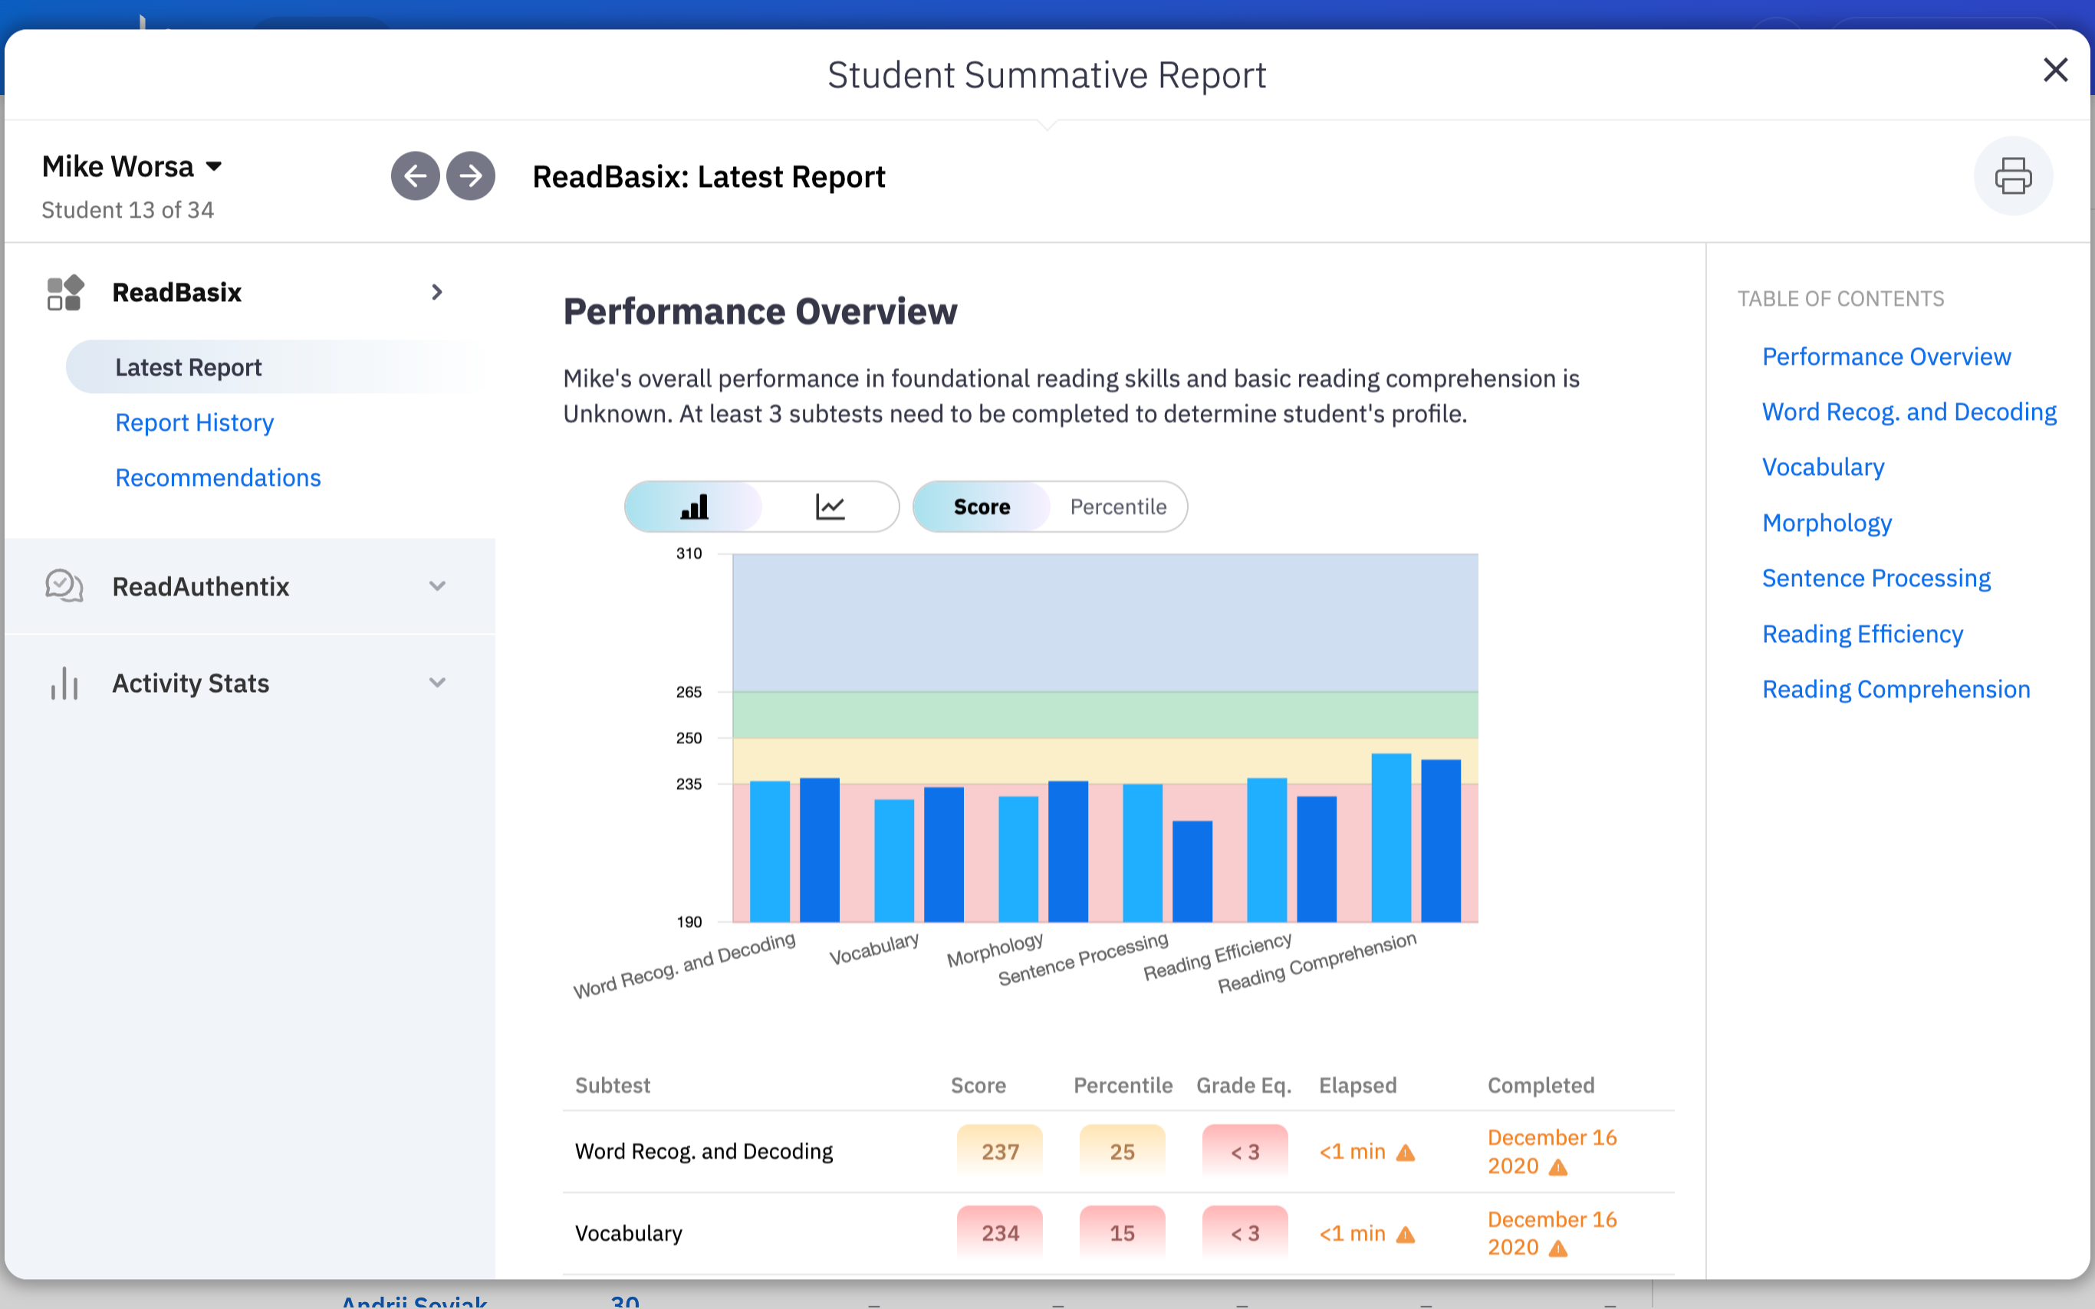2095x1309 pixels.
Task: Jump to Vocabulary in table of contents
Action: pyautogui.click(x=1823, y=467)
